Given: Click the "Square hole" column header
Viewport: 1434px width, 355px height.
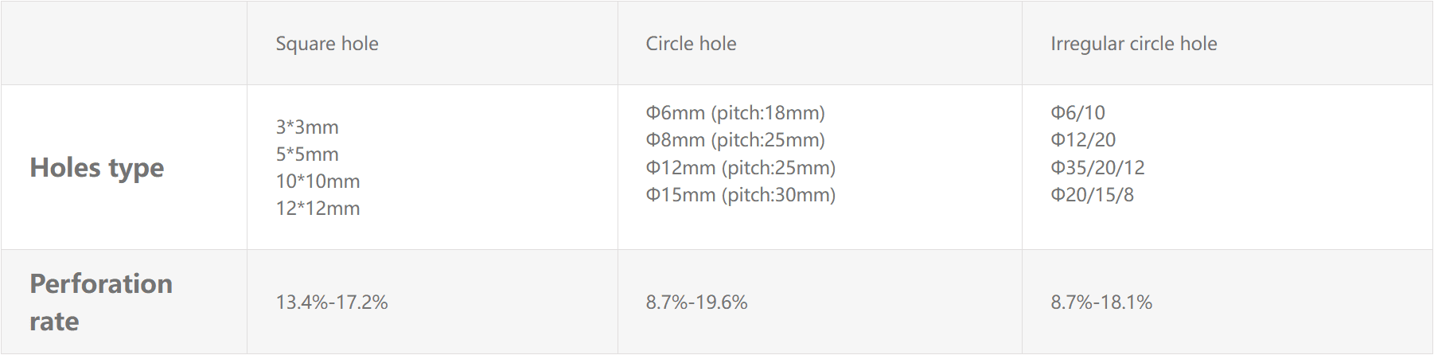Looking at the screenshot, I should pyautogui.click(x=327, y=44).
